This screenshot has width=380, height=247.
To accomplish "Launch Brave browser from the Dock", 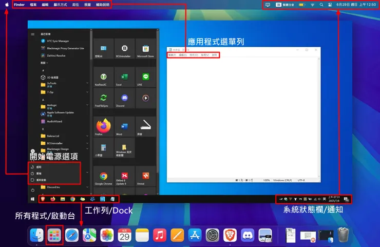I will coord(230,235).
